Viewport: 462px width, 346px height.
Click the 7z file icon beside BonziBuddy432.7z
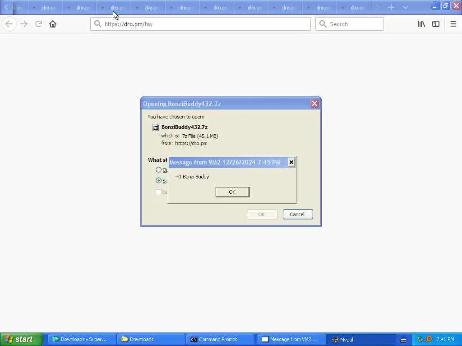[x=156, y=127]
